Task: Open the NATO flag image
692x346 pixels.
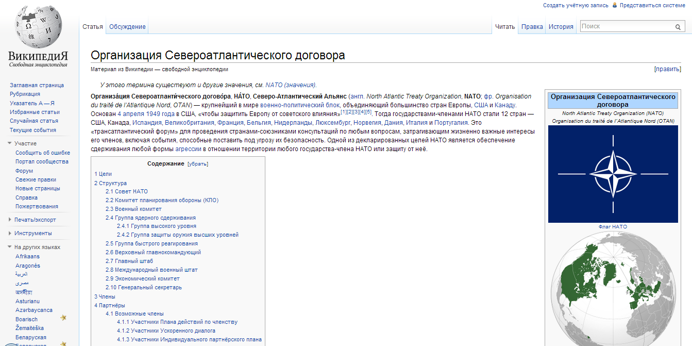Action: [x=613, y=174]
